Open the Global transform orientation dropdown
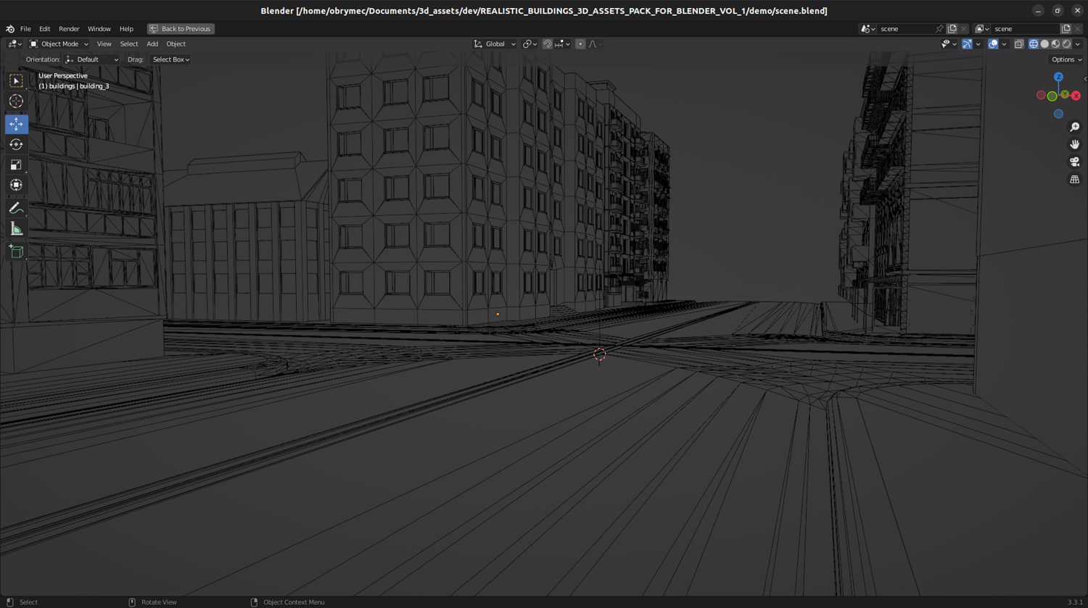 point(495,44)
